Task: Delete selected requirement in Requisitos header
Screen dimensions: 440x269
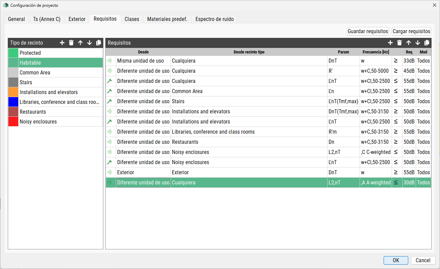Action: point(399,43)
